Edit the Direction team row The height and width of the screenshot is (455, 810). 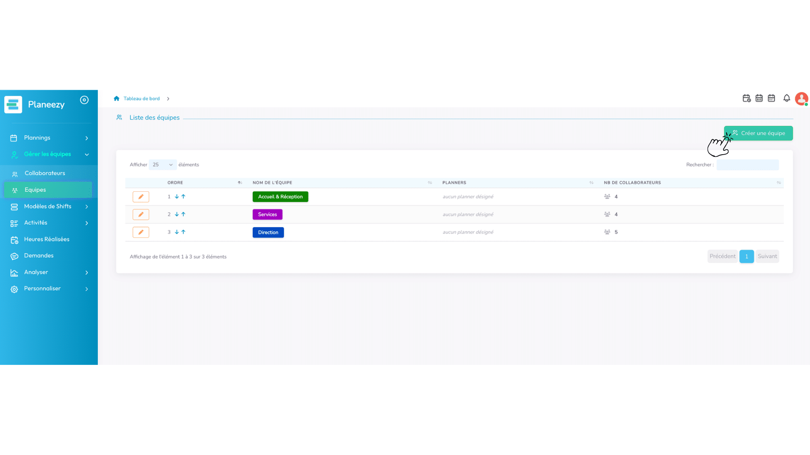coord(141,232)
